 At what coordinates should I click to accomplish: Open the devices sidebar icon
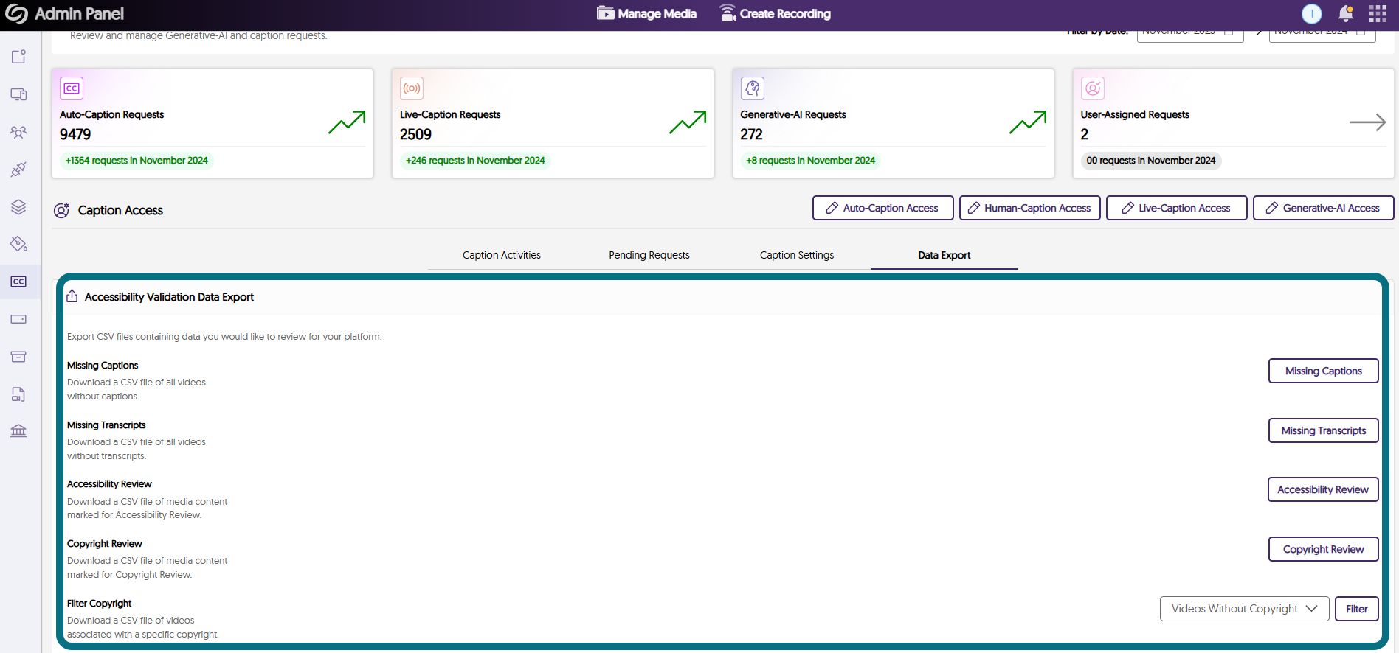point(18,94)
